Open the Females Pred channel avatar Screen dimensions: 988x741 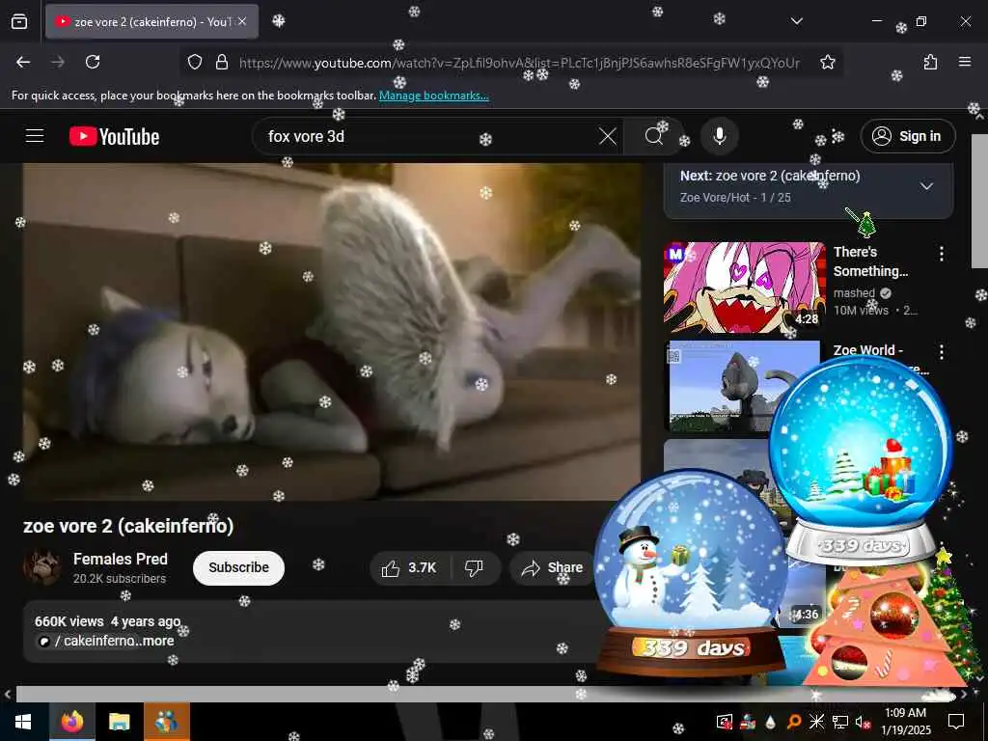click(x=42, y=567)
